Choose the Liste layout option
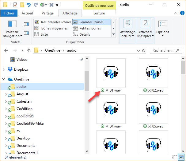Screen dimensions: 186x161 pyautogui.click(x=44, y=34)
